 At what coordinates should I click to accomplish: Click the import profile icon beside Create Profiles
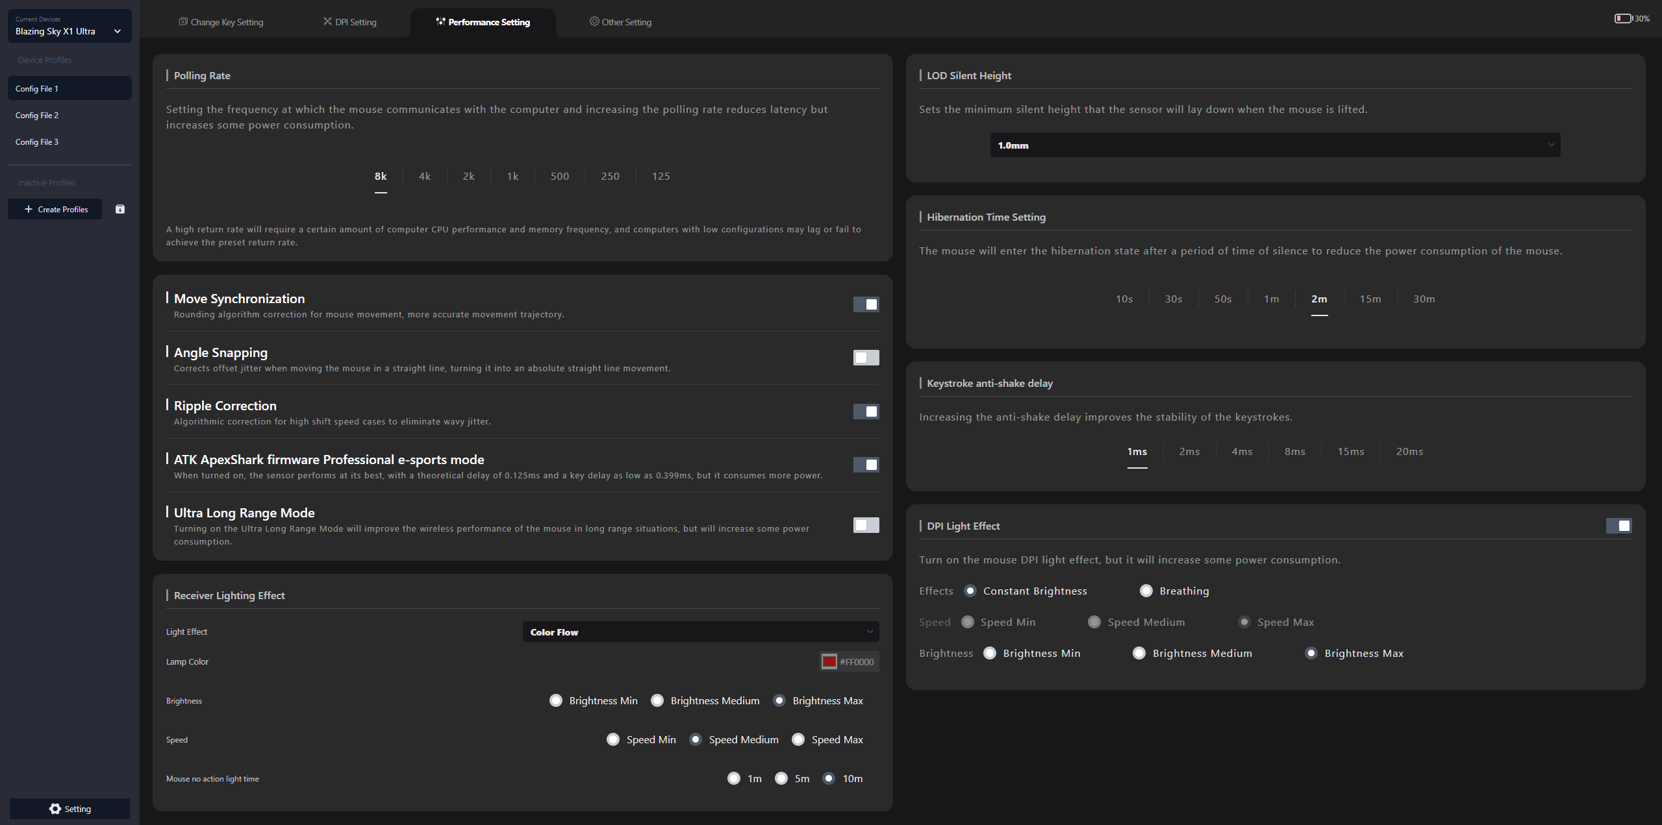[x=120, y=209]
